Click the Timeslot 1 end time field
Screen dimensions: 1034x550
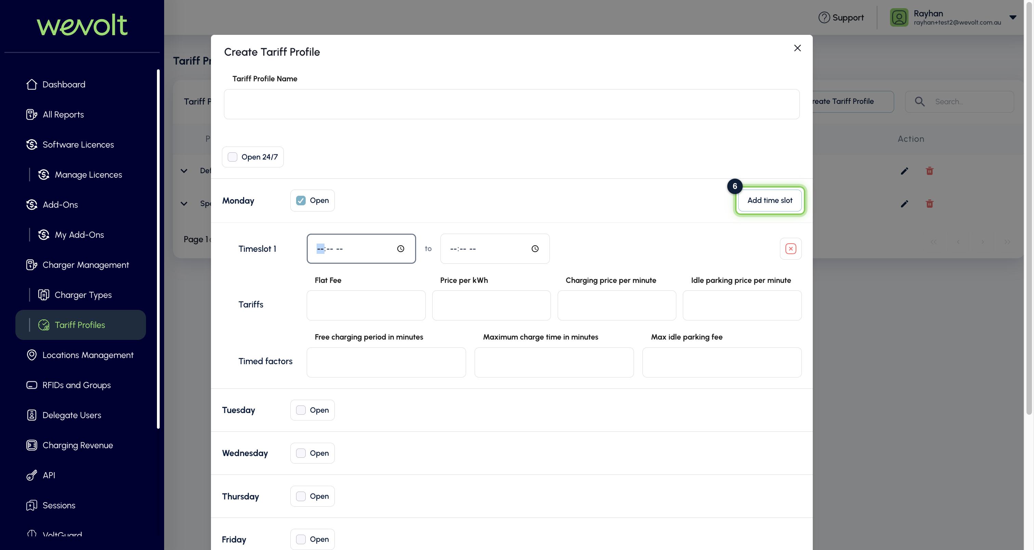[494, 249]
